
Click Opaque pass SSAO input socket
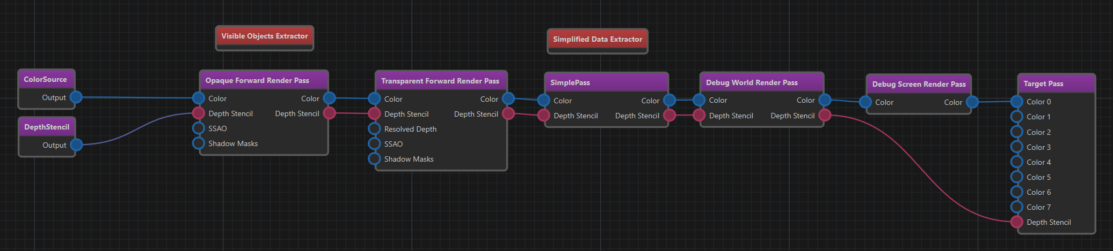click(x=199, y=128)
